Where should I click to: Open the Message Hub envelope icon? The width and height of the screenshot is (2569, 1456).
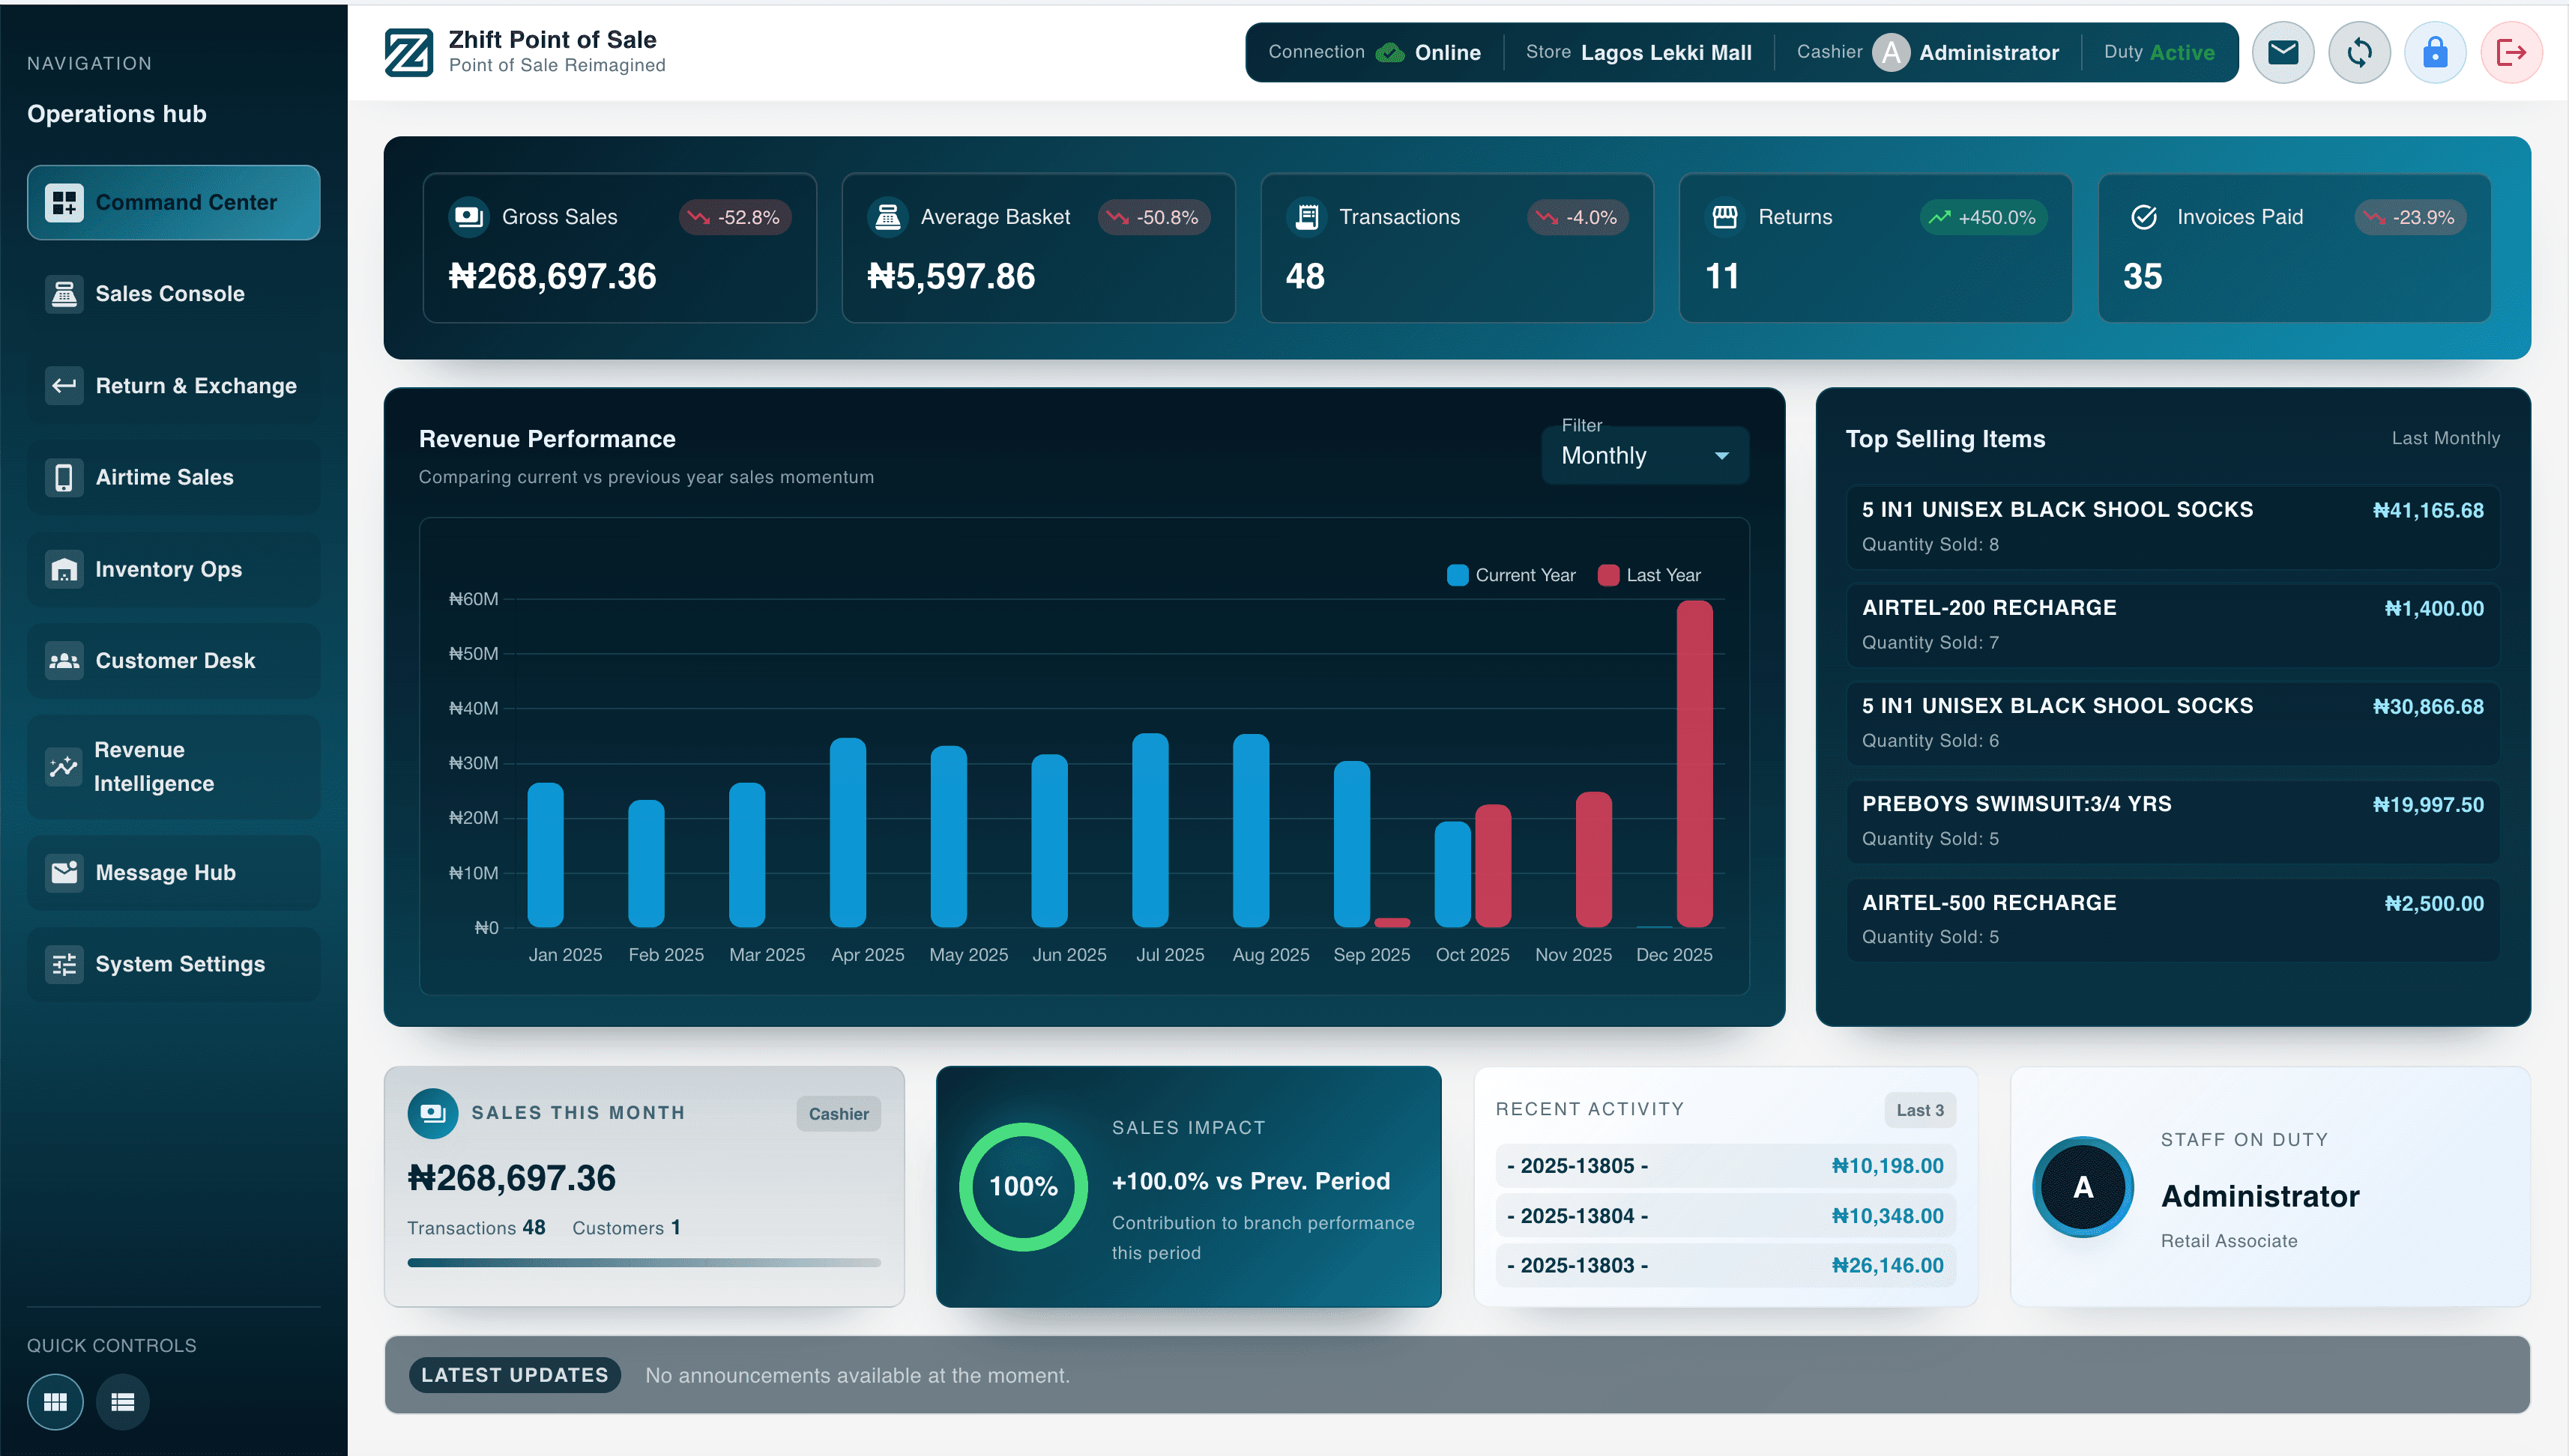(2282, 52)
